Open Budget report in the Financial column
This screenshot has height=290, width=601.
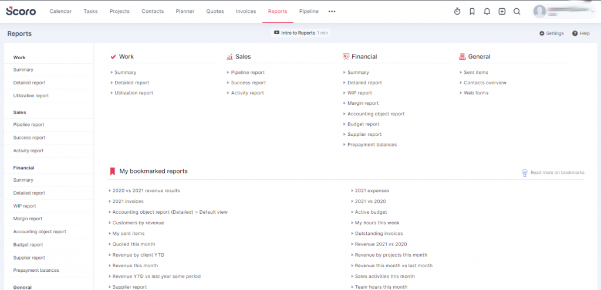pos(363,124)
